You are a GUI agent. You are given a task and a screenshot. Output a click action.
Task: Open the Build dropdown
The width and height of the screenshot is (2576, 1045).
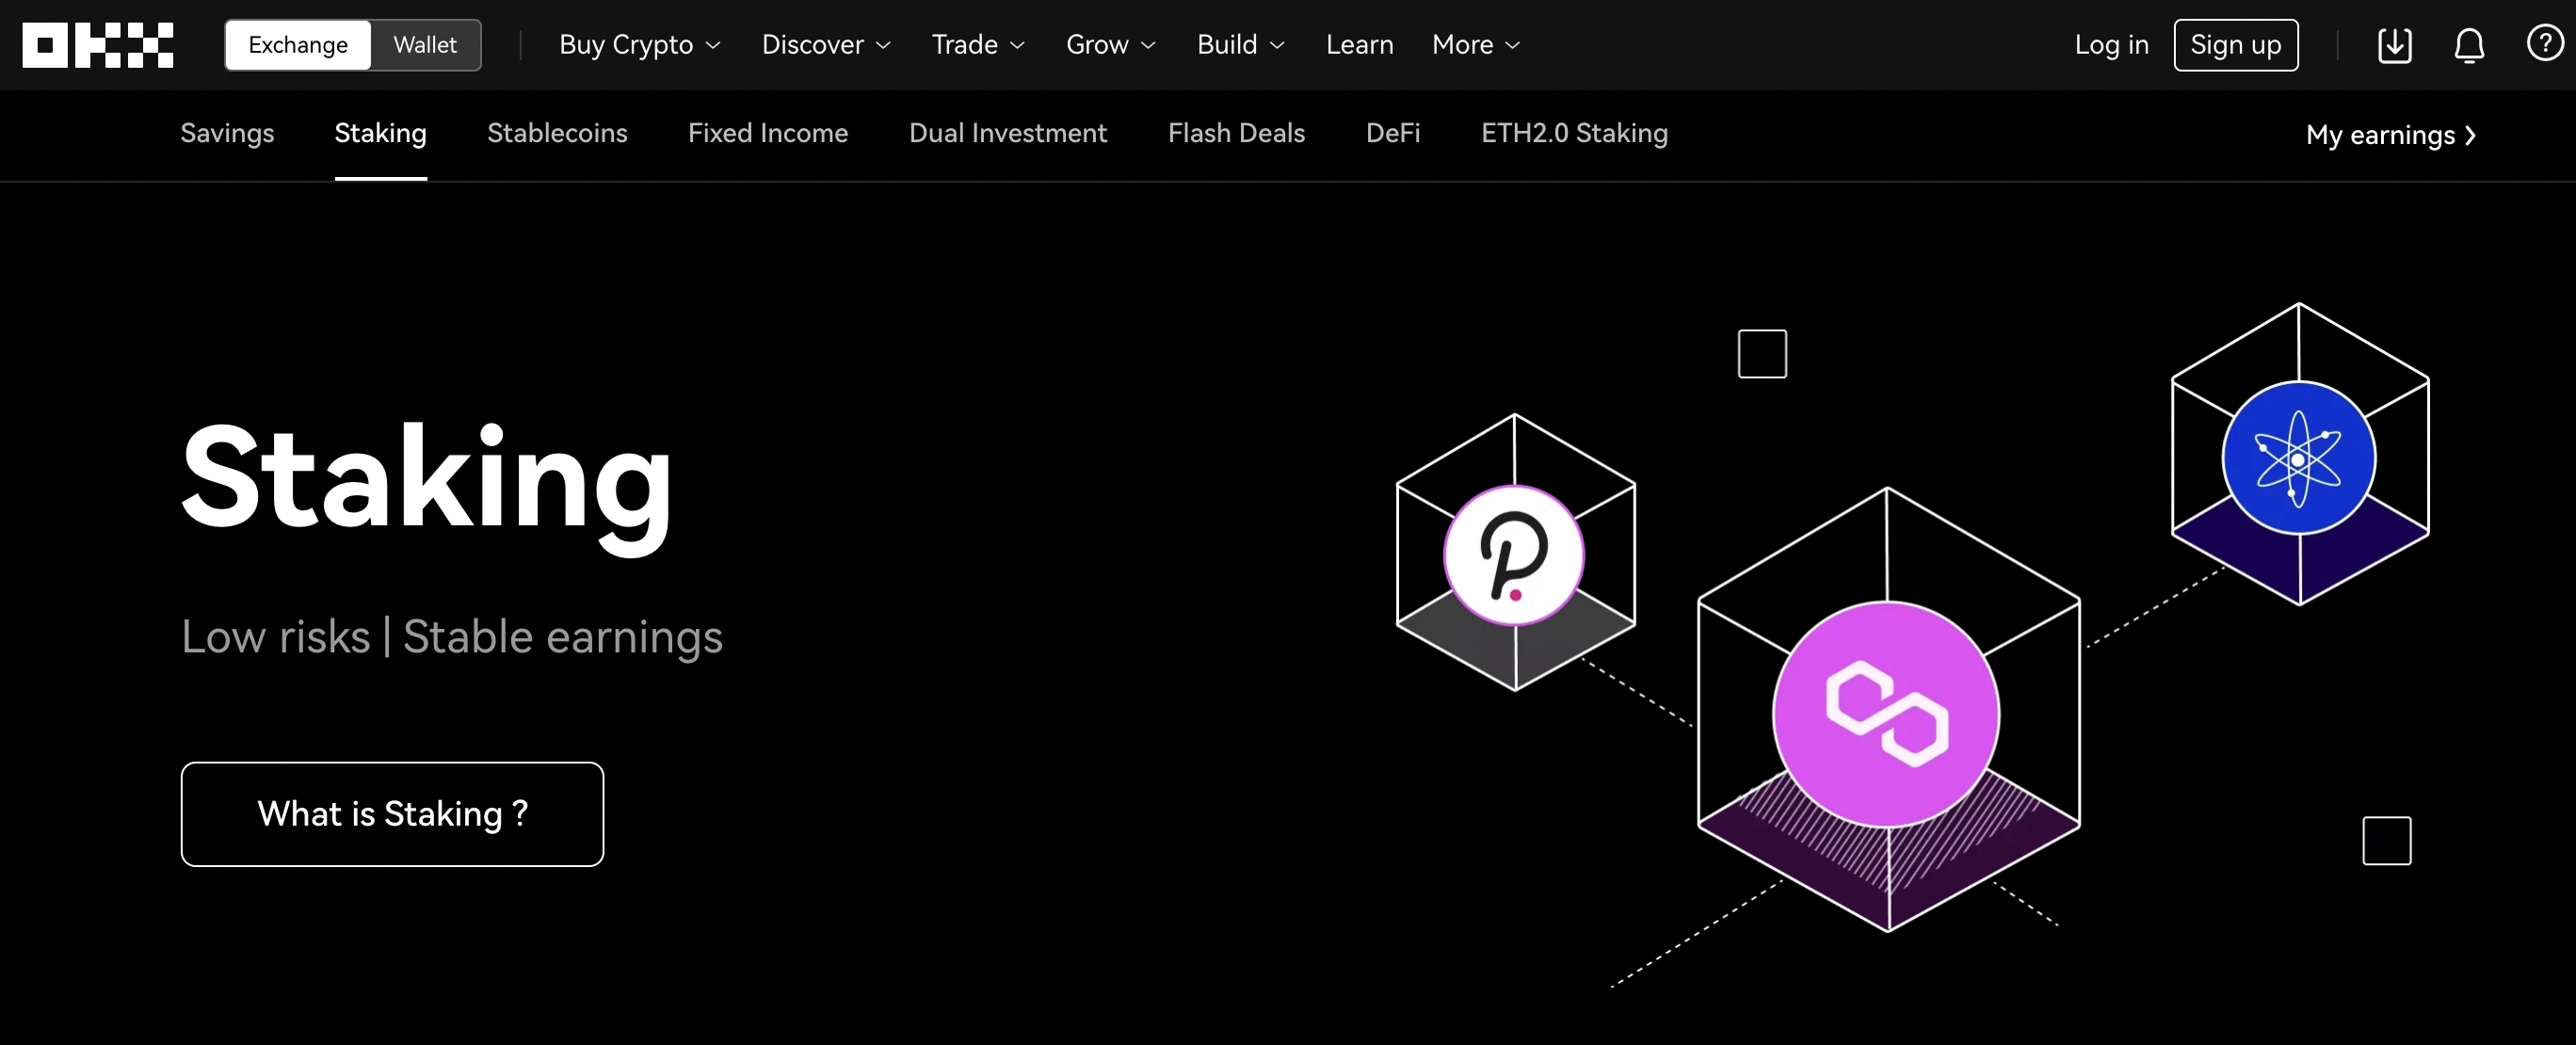1241,45
